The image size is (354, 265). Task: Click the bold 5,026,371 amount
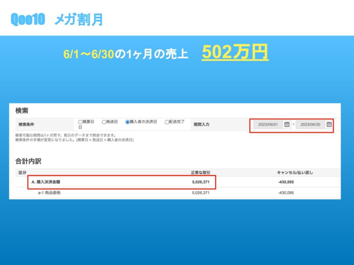(201, 182)
